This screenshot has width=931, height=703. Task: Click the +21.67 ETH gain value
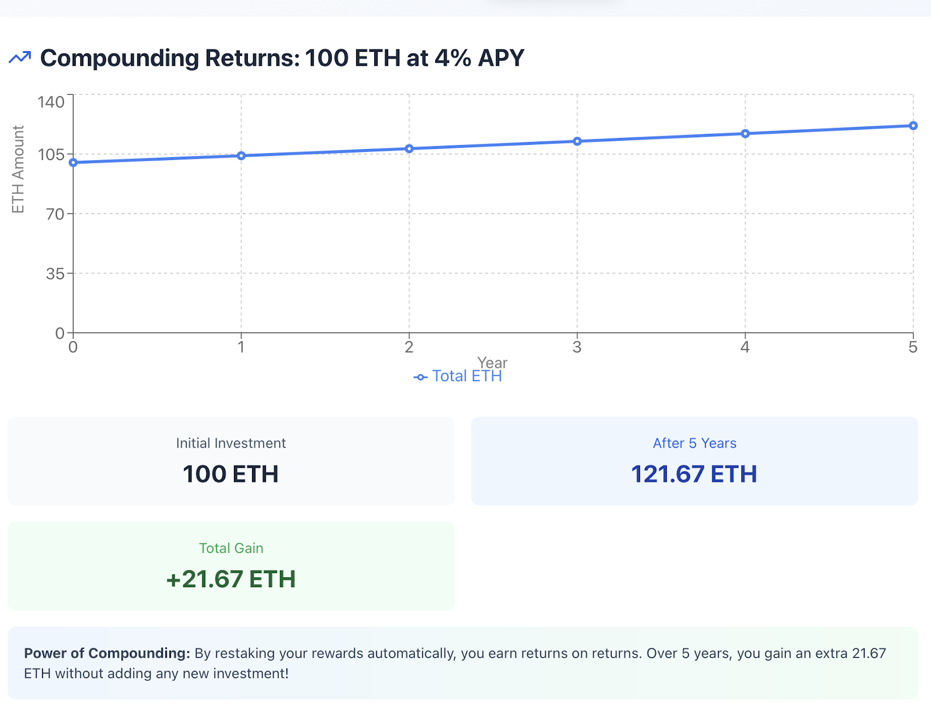[x=231, y=580]
